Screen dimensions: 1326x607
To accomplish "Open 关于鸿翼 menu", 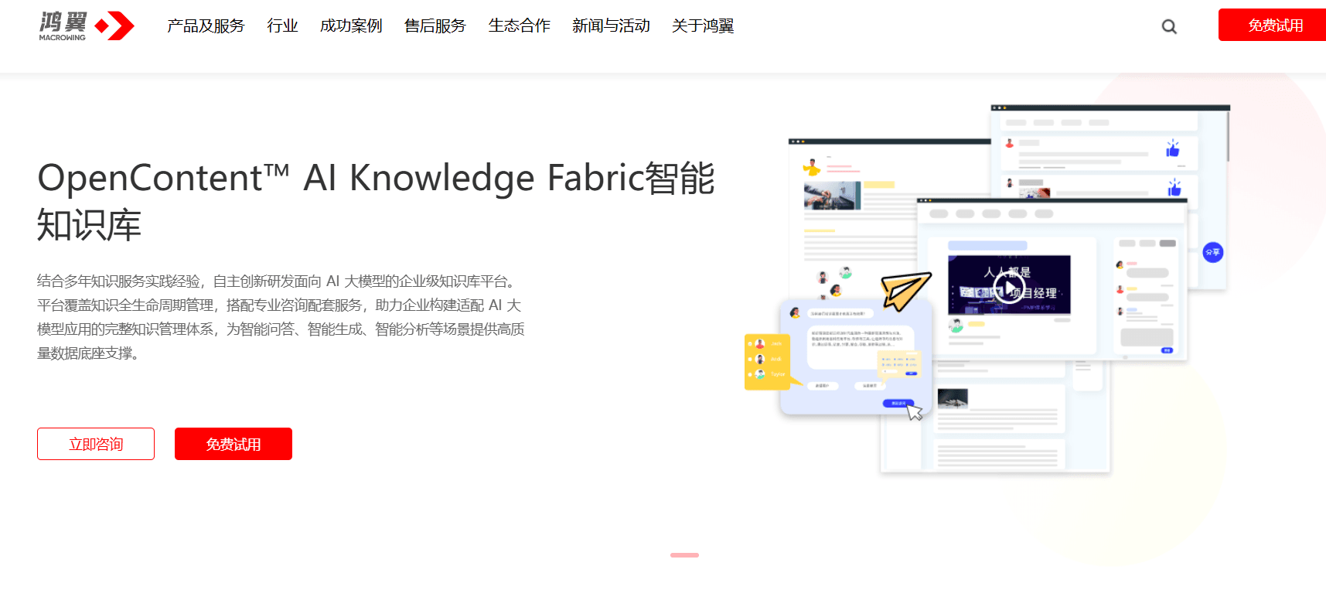I will click(x=703, y=26).
